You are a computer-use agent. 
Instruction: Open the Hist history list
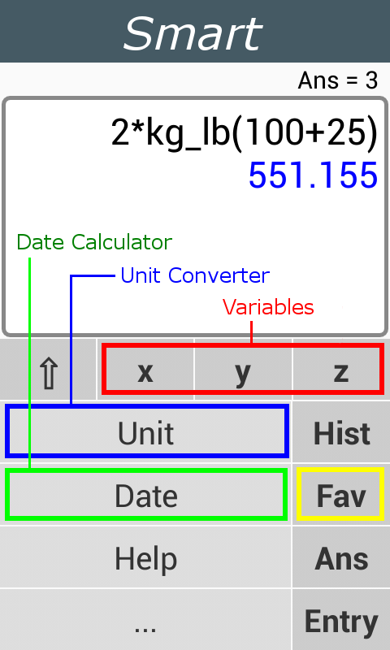341,432
